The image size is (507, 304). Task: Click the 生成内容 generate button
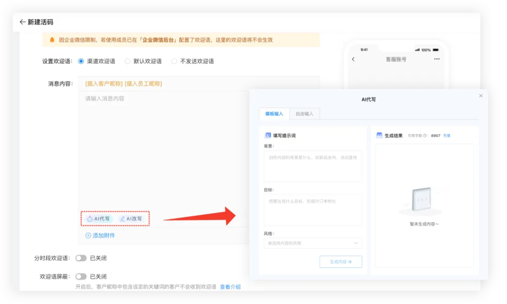click(341, 261)
